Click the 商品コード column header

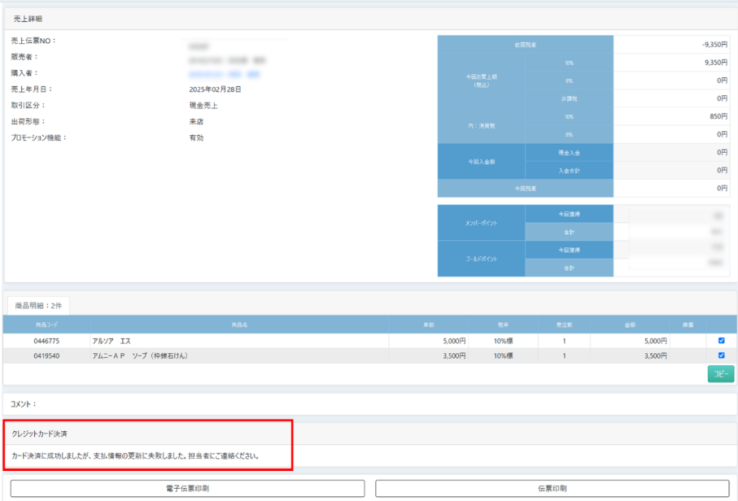(x=46, y=325)
